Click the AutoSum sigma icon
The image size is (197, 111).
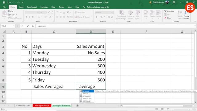[165, 11]
